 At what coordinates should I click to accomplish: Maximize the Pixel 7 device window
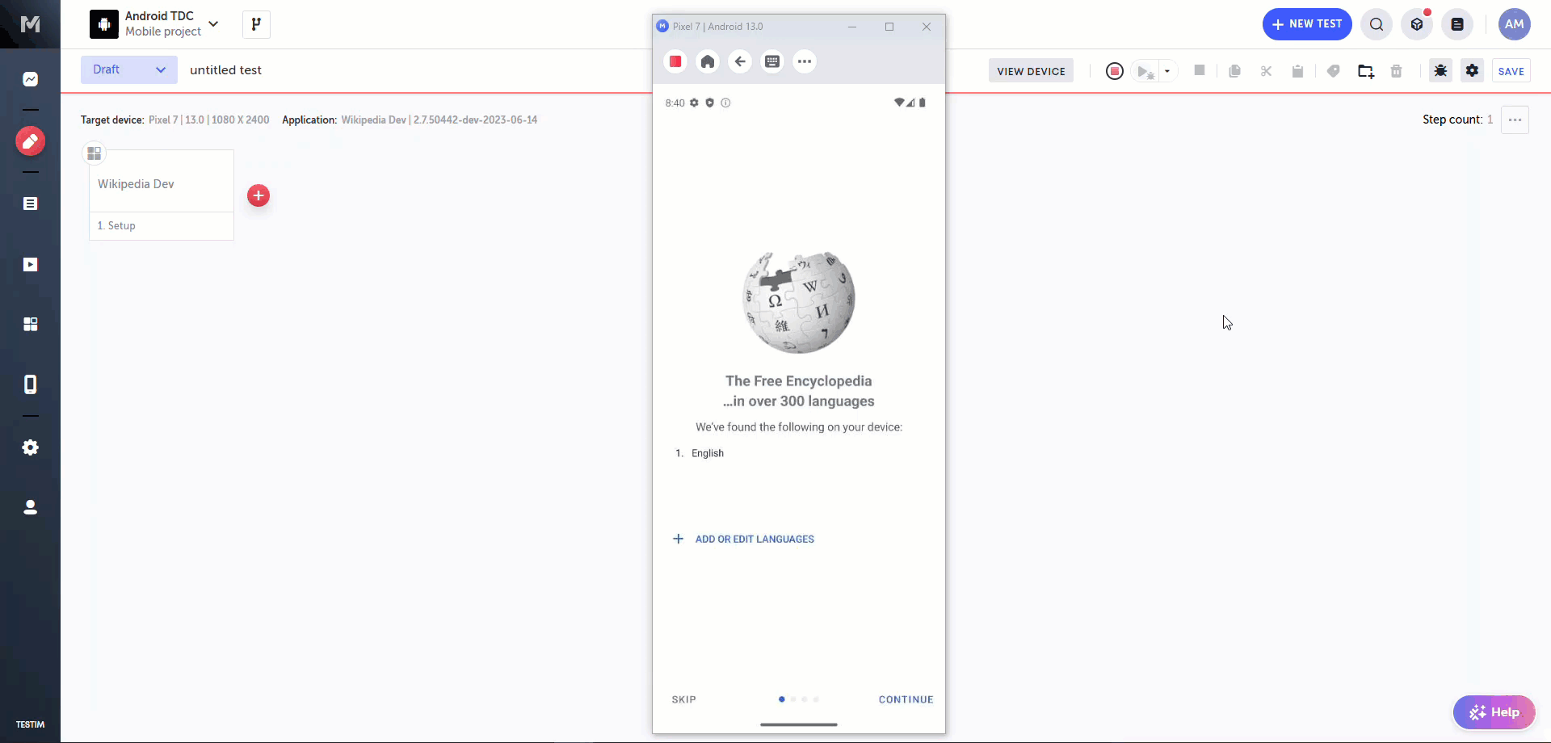coord(889,27)
